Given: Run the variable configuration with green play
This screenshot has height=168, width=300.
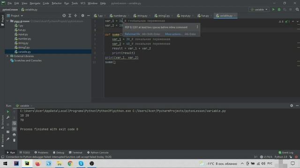Looking at the screenshot, I should [273, 9].
